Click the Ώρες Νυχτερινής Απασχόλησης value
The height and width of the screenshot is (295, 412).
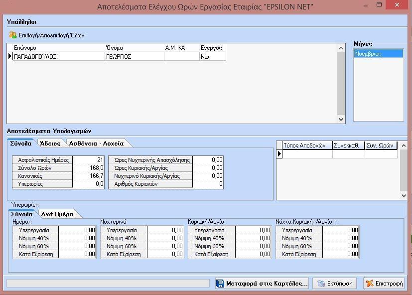coord(208,160)
